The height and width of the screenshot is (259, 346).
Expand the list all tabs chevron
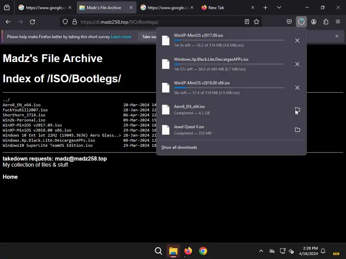279,7
